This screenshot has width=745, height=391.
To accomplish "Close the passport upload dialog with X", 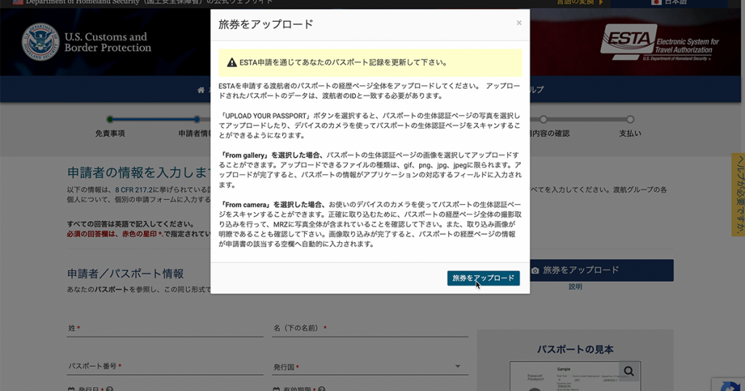I will coord(519,23).
